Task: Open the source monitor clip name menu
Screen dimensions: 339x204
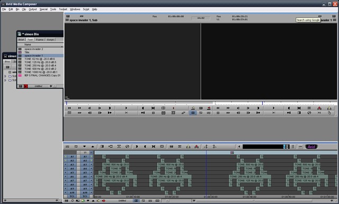Action: [x=83, y=20]
